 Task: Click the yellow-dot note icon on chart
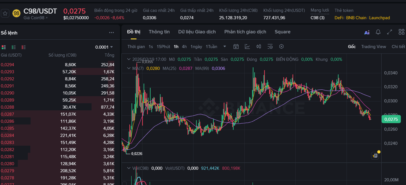(376, 155)
